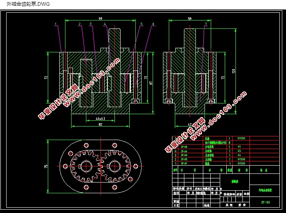
Task: Select drawing name 外啮合齿轮泵 in title block
Action: click(x=265, y=190)
